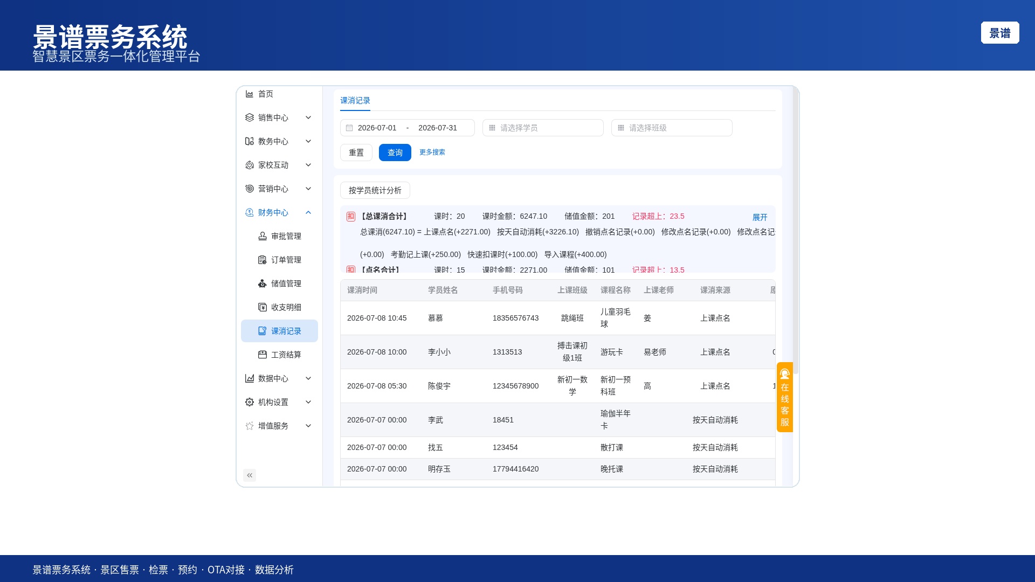
Task: Select the 课消记录 tab
Action: coord(355,101)
